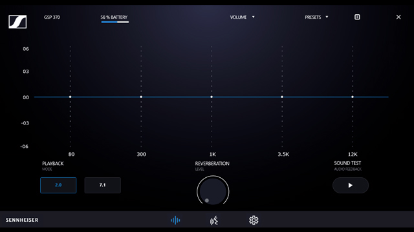Click the reverberation level knob

click(213, 191)
